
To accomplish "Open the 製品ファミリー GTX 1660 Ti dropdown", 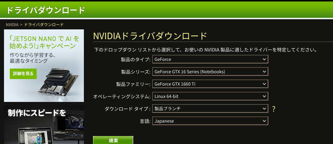I will point(210,84).
